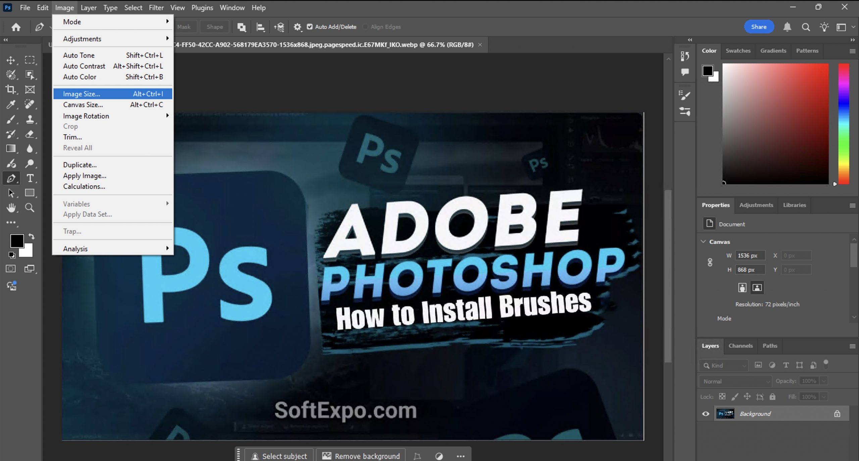Screen dimensions: 859x461
Task: Toggle Auto Add/Delete checkbox
Action: pos(310,27)
